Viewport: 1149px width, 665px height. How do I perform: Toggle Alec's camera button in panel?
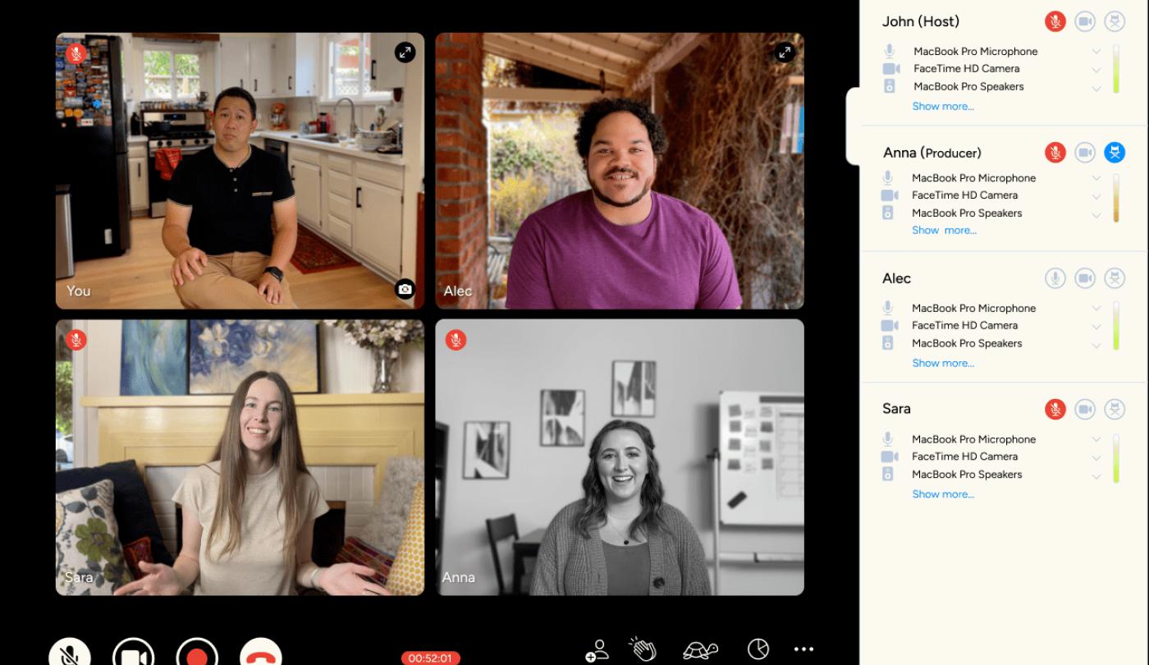(1085, 278)
